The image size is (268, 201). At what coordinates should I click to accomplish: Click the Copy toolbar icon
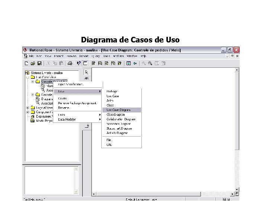55,63
